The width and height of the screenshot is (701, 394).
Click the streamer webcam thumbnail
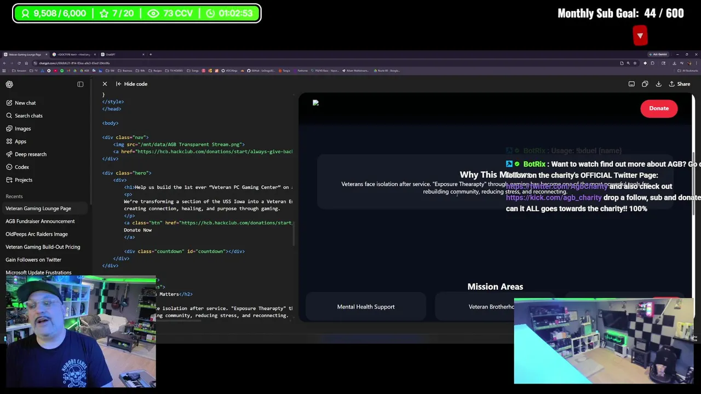[x=81, y=332]
